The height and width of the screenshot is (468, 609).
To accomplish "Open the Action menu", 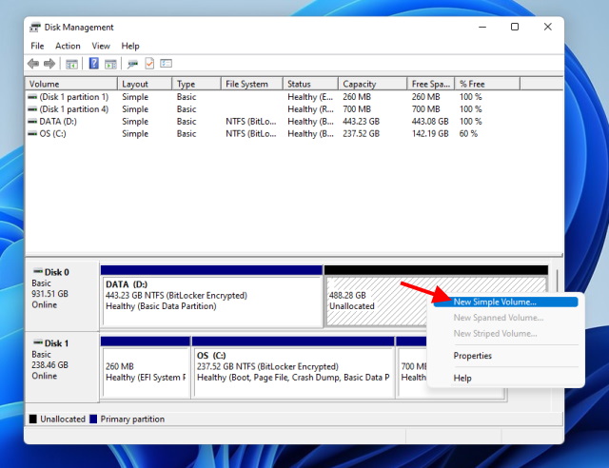I will (x=68, y=46).
